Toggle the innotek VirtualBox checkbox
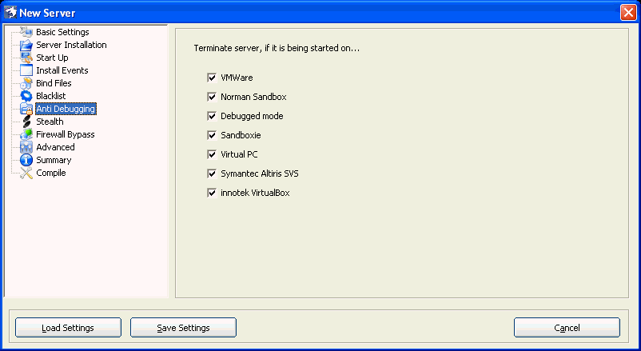 point(212,193)
